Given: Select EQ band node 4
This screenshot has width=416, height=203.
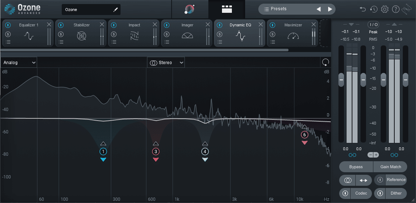Looking at the screenshot, I should point(205,152).
